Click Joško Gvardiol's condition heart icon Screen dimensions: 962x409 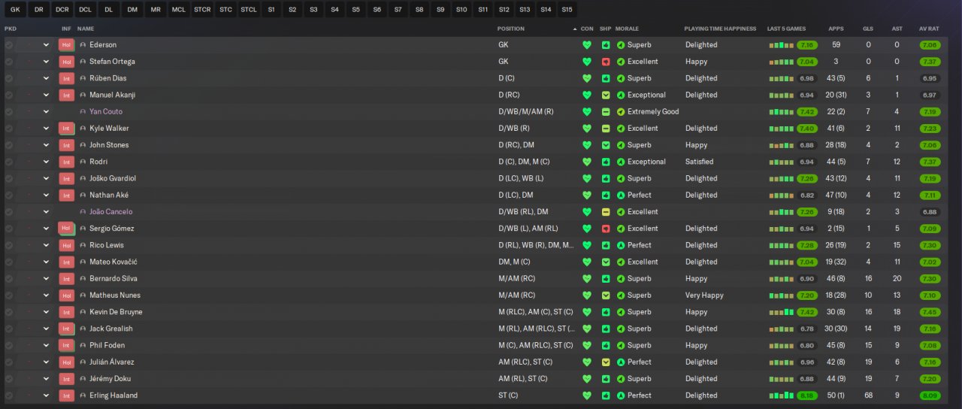(587, 179)
